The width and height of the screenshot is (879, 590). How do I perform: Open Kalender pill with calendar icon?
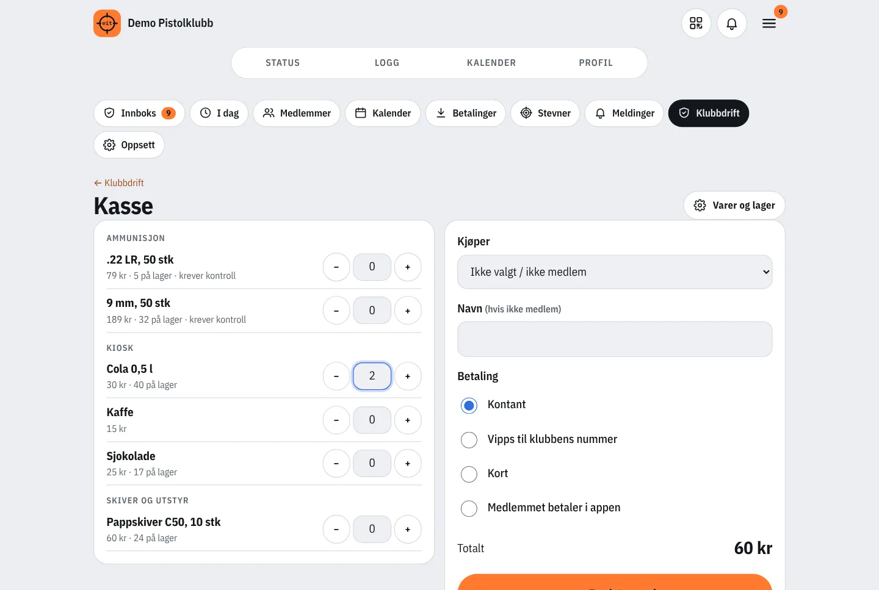(x=383, y=113)
